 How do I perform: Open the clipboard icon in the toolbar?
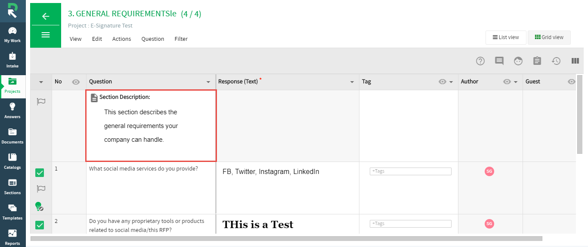coord(537,61)
